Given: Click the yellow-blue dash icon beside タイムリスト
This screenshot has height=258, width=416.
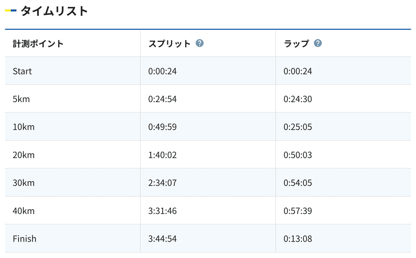Looking at the screenshot, I should [10, 10].
